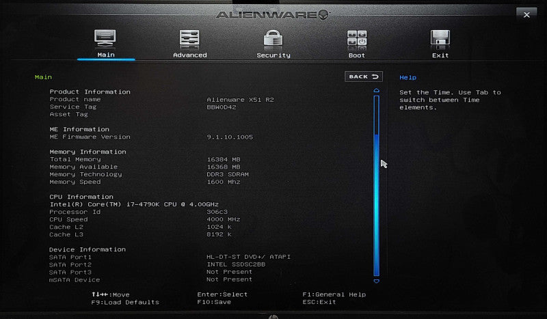547x319 pixels.
Task: Click Product name label
Action: coord(75,99)
